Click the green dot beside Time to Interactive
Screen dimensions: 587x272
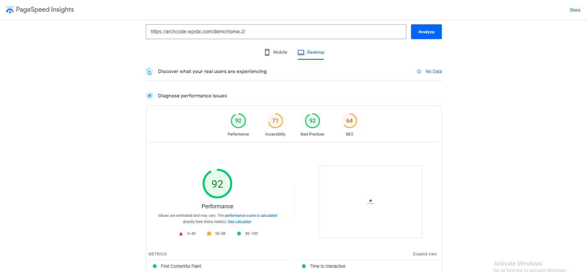click(304, 266)
